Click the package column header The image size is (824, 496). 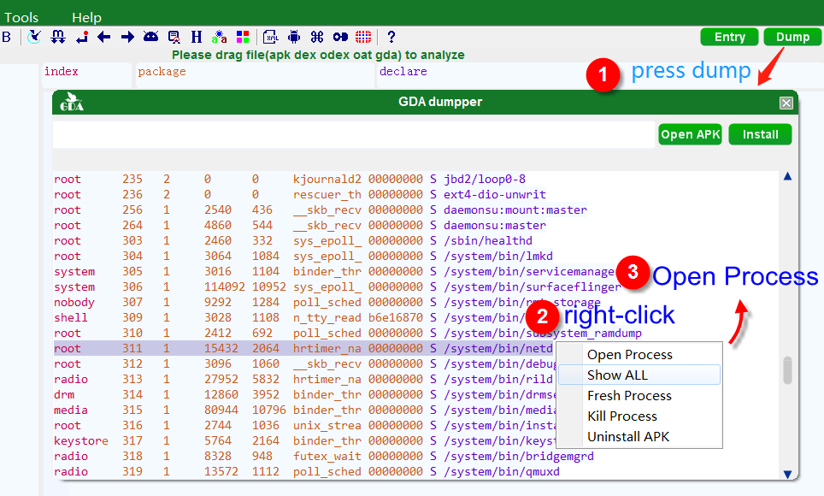[255, 74]
